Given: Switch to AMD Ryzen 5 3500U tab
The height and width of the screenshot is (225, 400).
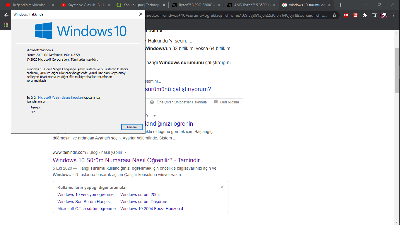Looking at the screenshot, I should tap(251, 5).
